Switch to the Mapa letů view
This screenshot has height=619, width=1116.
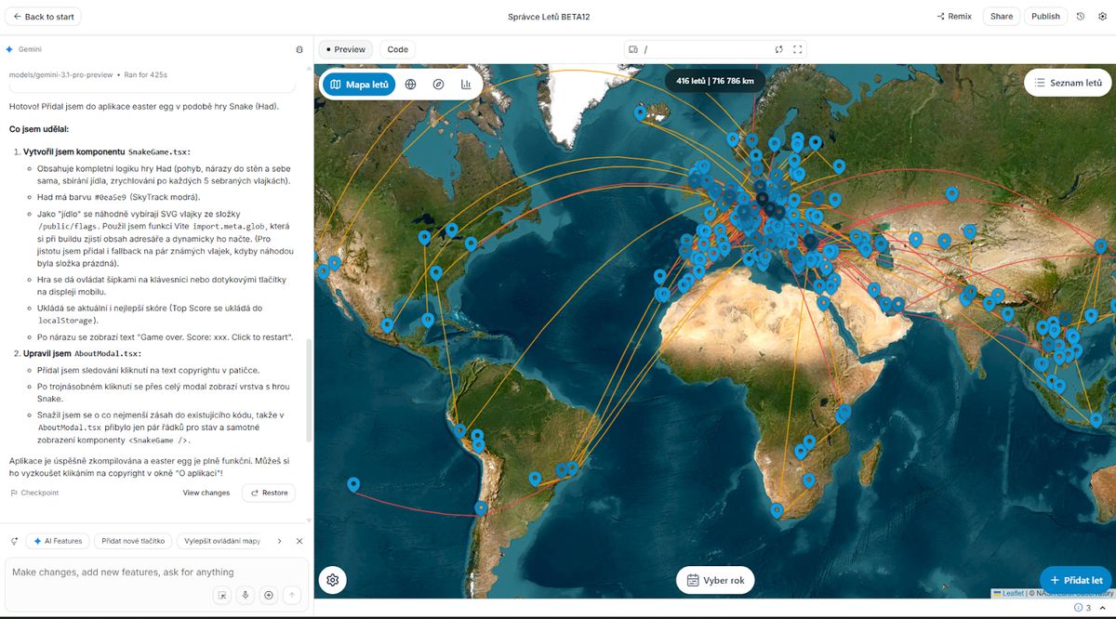(x=359, y=85)
